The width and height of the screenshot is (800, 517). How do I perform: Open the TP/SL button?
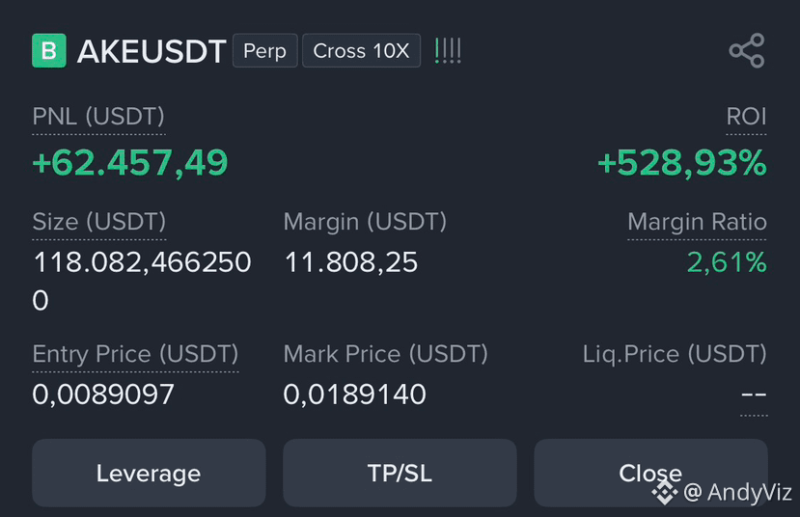point(400,474)
